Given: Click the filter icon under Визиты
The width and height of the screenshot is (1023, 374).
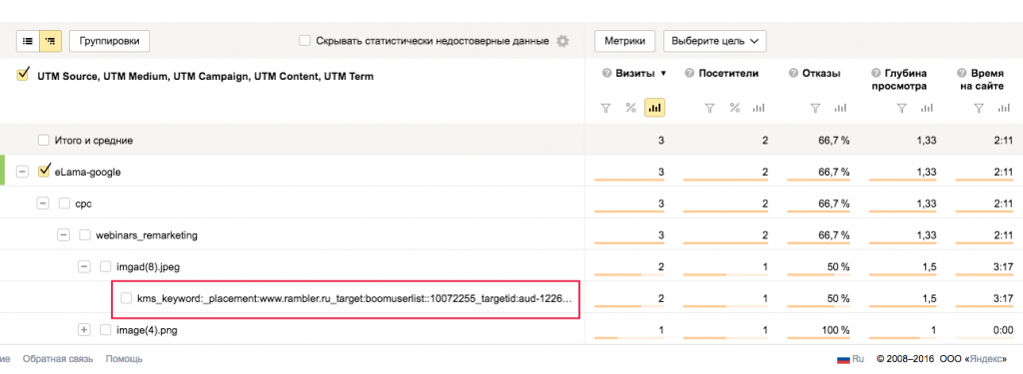Looking at the screenshot, I should (x=605, y=108).
